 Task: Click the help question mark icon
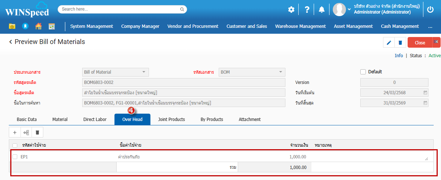click(307, 10)
